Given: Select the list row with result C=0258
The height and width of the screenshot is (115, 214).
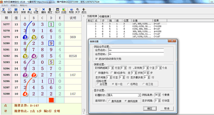Looking at the screenshot, I should click(x=127, y=26).
